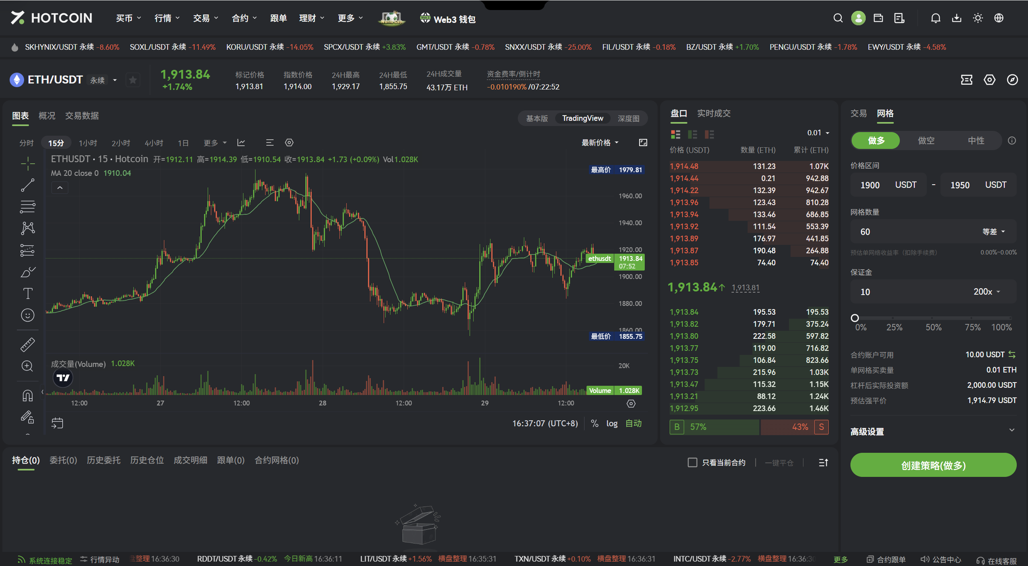Viewport: 1028px width, 566px height.
Task: Toggle log scale on chart
Action: click(612, 423)
